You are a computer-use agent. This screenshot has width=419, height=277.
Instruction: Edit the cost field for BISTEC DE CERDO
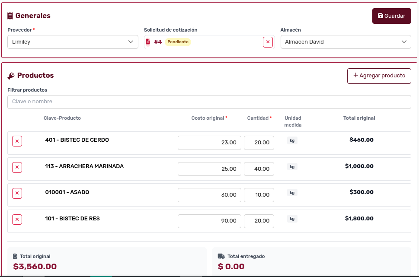point(209,143)
